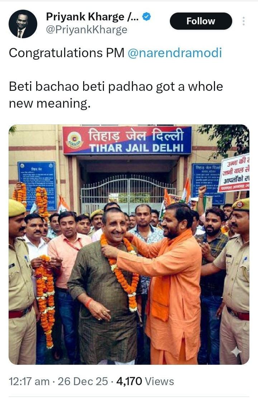258x398 pixels.
Task: Open the @PriyankKharge handle
Action: [86, 30]
